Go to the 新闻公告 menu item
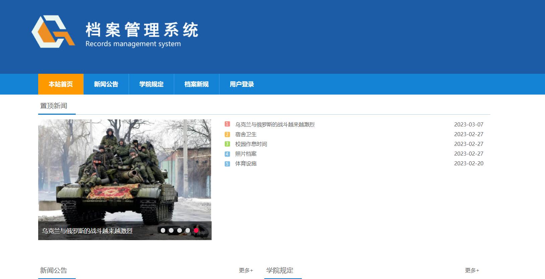 [x=106, y=84]
